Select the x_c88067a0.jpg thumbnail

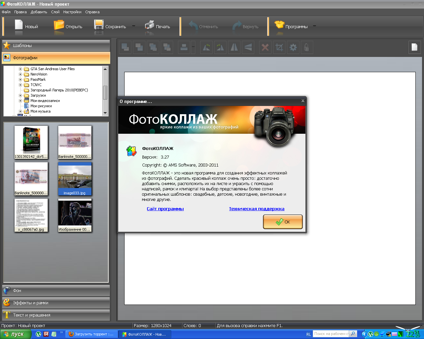(x=31, y=215)
